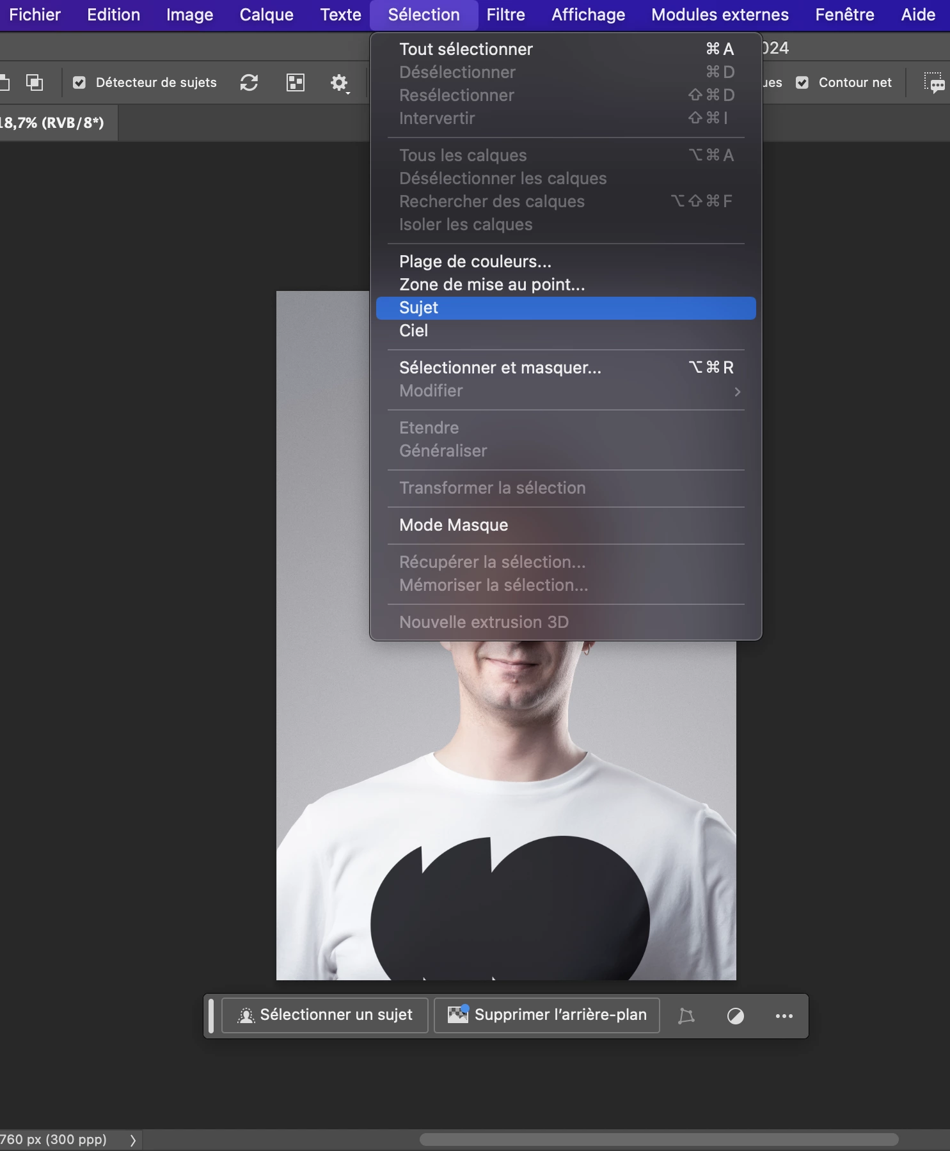Click the refresh subject detector icon
This screenshot has width=950, height=1151.
[249, 82]
